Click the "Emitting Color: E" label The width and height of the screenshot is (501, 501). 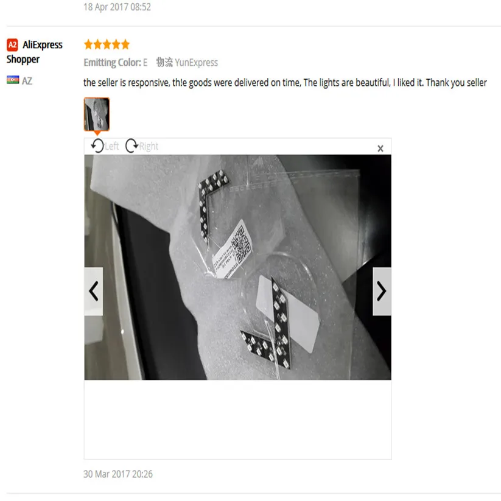click(115, 62)
